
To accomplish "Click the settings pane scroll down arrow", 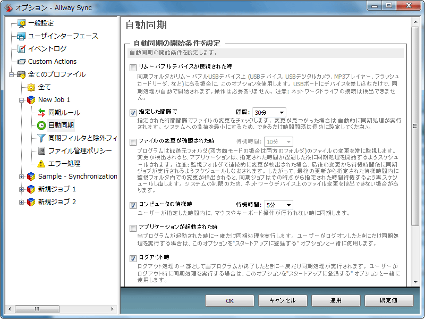I will (x=415, y=282).
